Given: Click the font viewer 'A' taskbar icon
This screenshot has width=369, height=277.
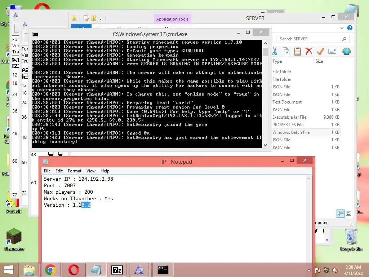Looking at the screenshot, I should point(139,270).
